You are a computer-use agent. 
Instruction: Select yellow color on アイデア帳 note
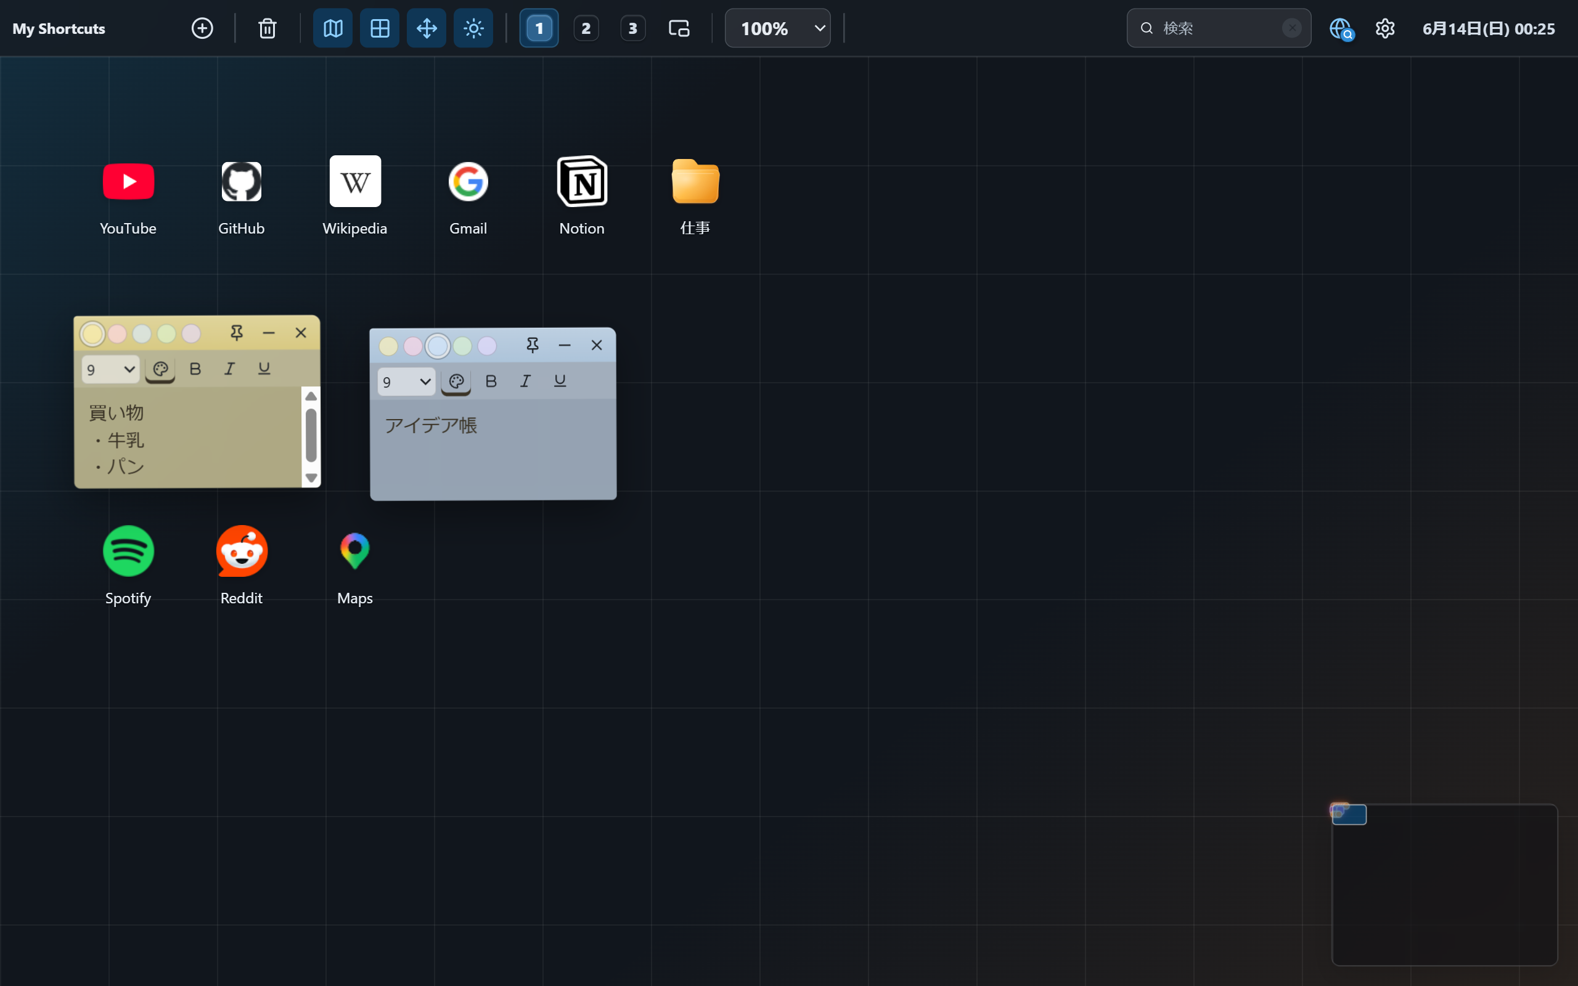click(x=388, y=346)
